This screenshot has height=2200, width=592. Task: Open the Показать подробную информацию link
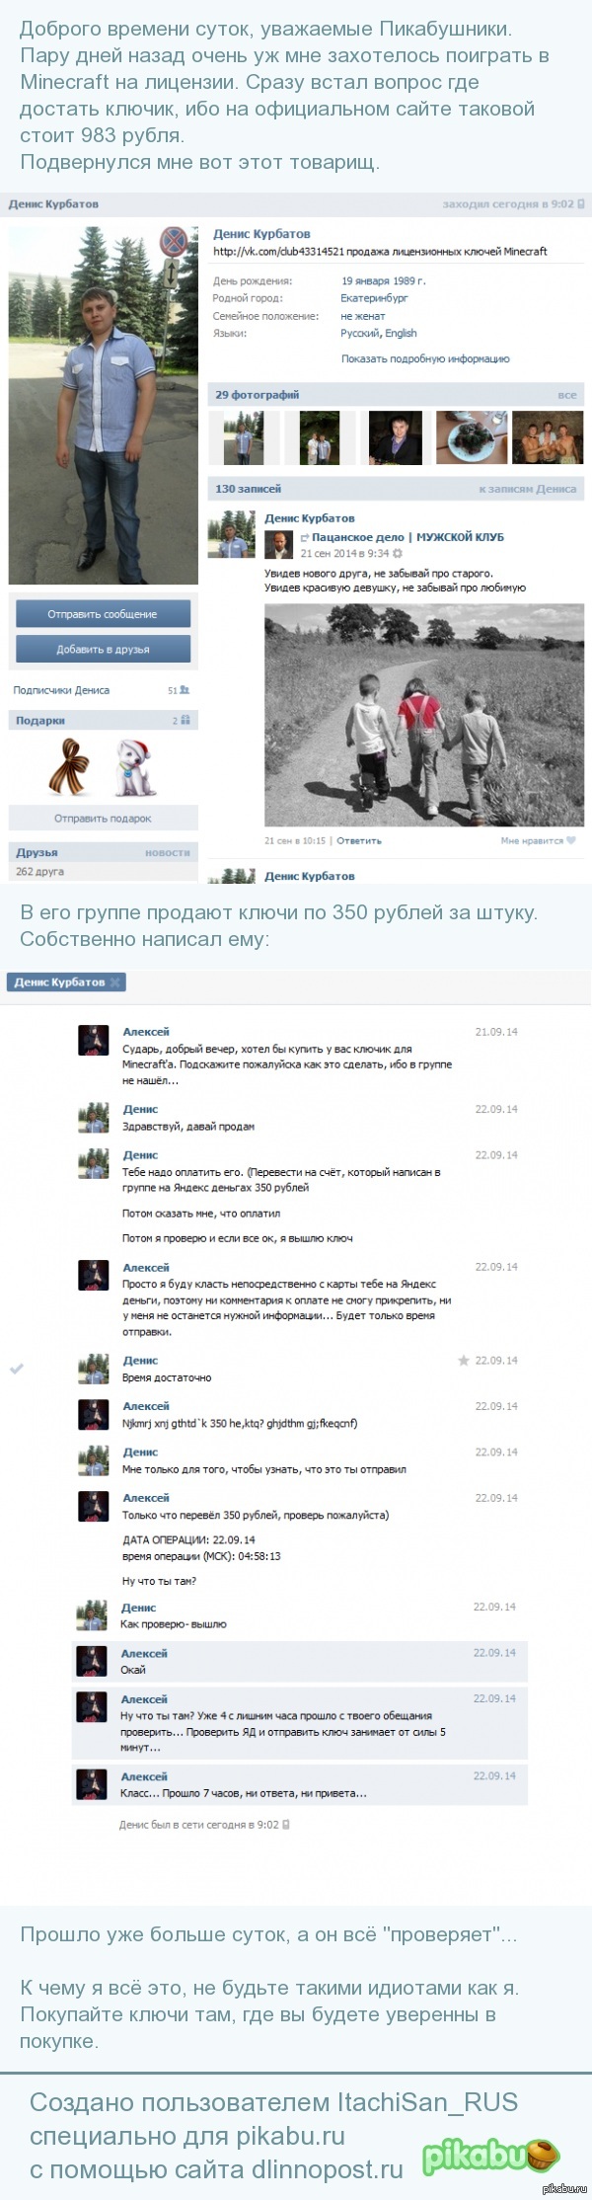425,358
